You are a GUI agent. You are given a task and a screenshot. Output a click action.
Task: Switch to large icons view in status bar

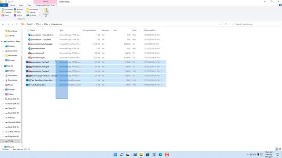pos(280,149)
